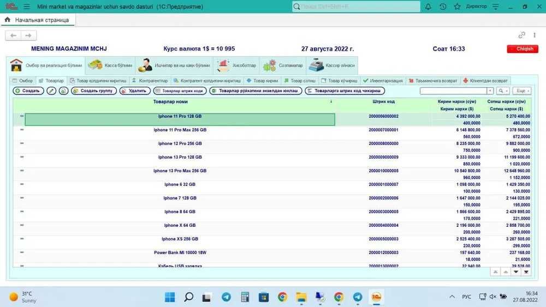The height and width of the screenshot is (307, 546).
Task: Open the history clock icon
Action: click(x=443, y=7)
